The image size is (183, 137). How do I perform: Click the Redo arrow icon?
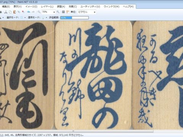(x=33, y=12)
